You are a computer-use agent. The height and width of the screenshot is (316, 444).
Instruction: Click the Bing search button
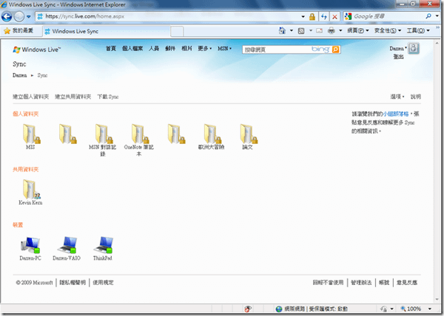[x=335, y=49]
